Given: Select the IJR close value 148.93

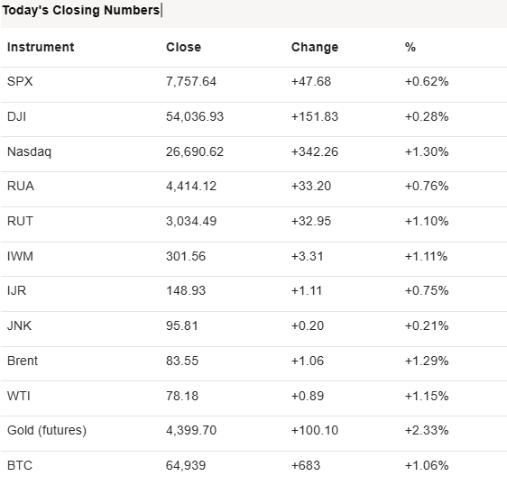Looking at the screenshot, I should [186, 291].
